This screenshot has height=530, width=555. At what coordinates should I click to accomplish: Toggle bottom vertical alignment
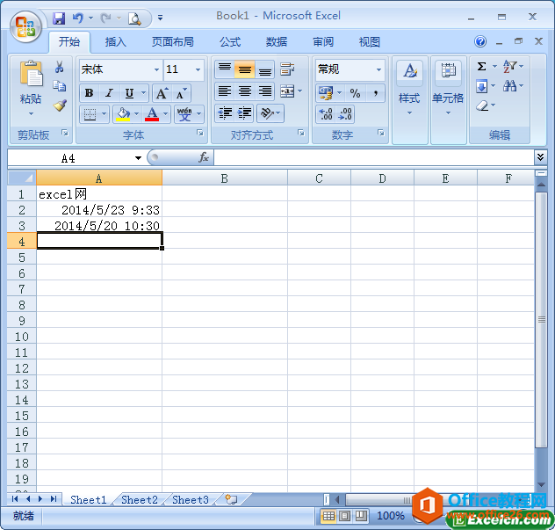264,69
